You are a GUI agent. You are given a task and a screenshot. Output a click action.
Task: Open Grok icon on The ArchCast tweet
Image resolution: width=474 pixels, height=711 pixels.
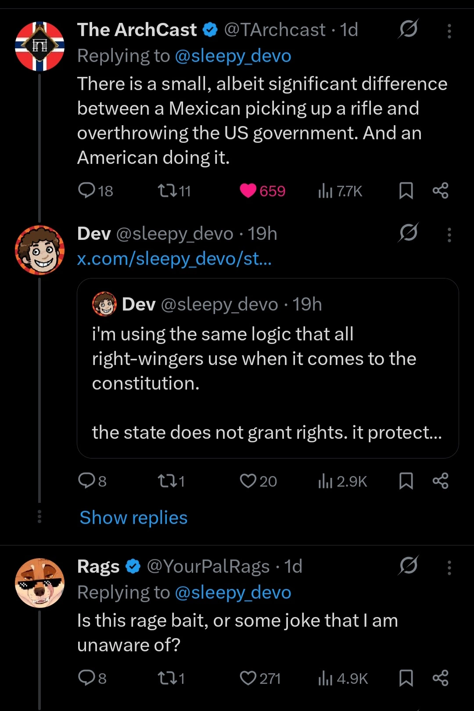408,29
